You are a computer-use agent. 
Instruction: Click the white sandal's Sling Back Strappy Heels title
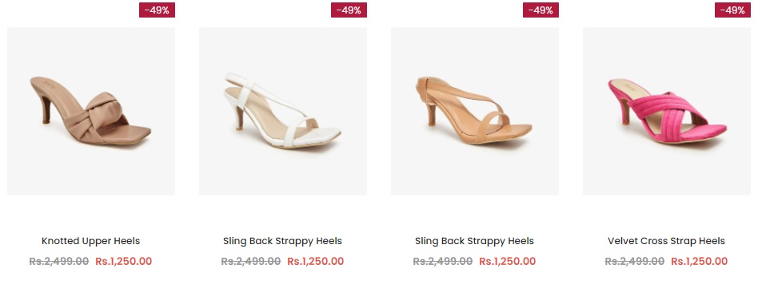[x=283, y=241]
